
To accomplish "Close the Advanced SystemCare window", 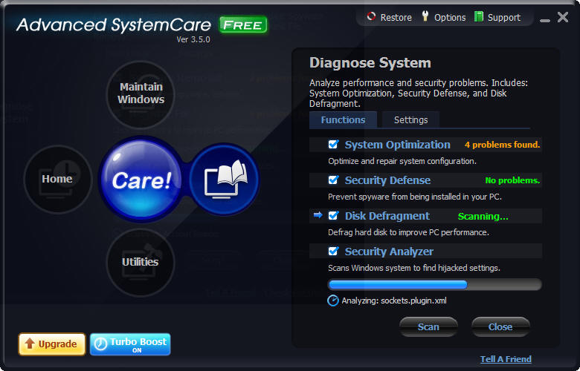I will coord(563,17).
